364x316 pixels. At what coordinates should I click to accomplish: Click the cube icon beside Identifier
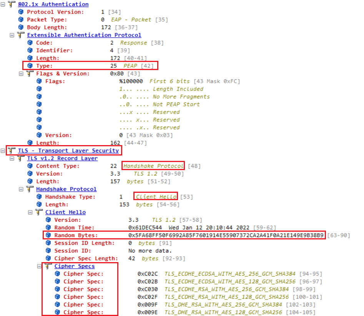click(30, 50)
